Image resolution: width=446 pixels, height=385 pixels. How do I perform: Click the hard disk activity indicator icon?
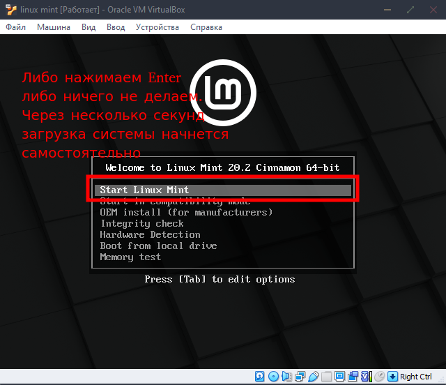[x=260, y=377]
